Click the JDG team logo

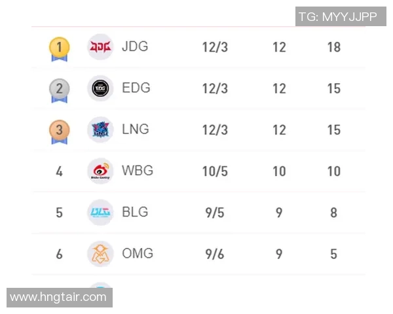[x=100, y=47]
